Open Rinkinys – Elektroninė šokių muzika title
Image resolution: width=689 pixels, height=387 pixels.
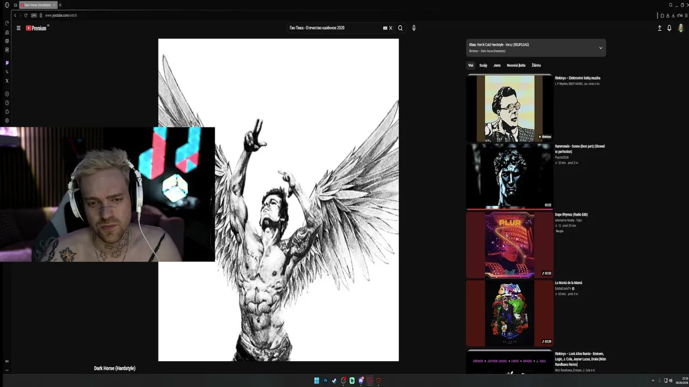[x=578, y=78]
